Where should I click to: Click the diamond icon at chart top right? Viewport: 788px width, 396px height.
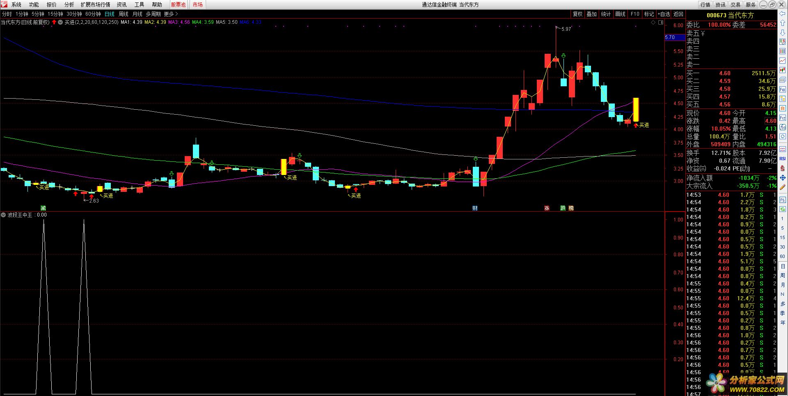(653, 23)
